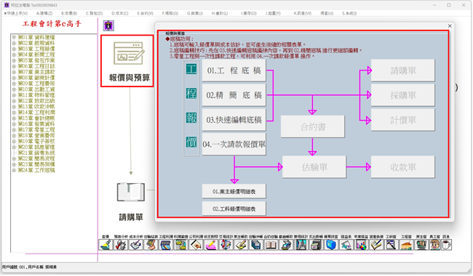Open 交易統計 toolbar icon
Screen dimensions: 473x276
point(226,245)
